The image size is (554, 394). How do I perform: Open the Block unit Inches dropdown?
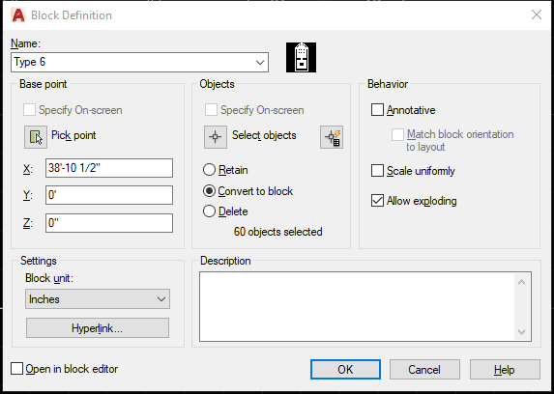coord(98,299)
